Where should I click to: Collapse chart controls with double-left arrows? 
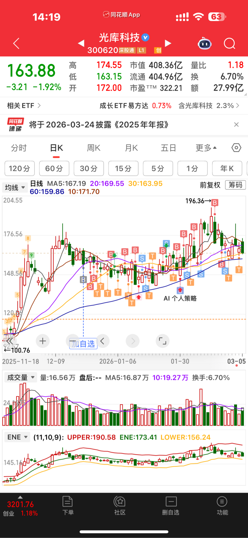[x=10, y=341]
